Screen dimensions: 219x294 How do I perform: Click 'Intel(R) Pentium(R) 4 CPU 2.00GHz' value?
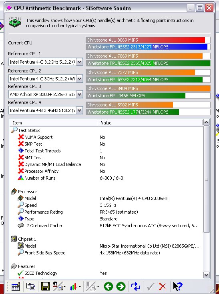(134, 198)
